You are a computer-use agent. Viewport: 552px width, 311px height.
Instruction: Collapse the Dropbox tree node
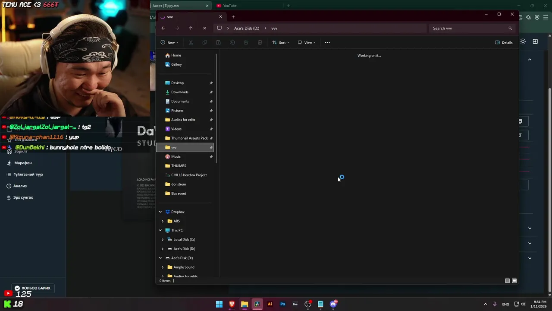[160, 212]
